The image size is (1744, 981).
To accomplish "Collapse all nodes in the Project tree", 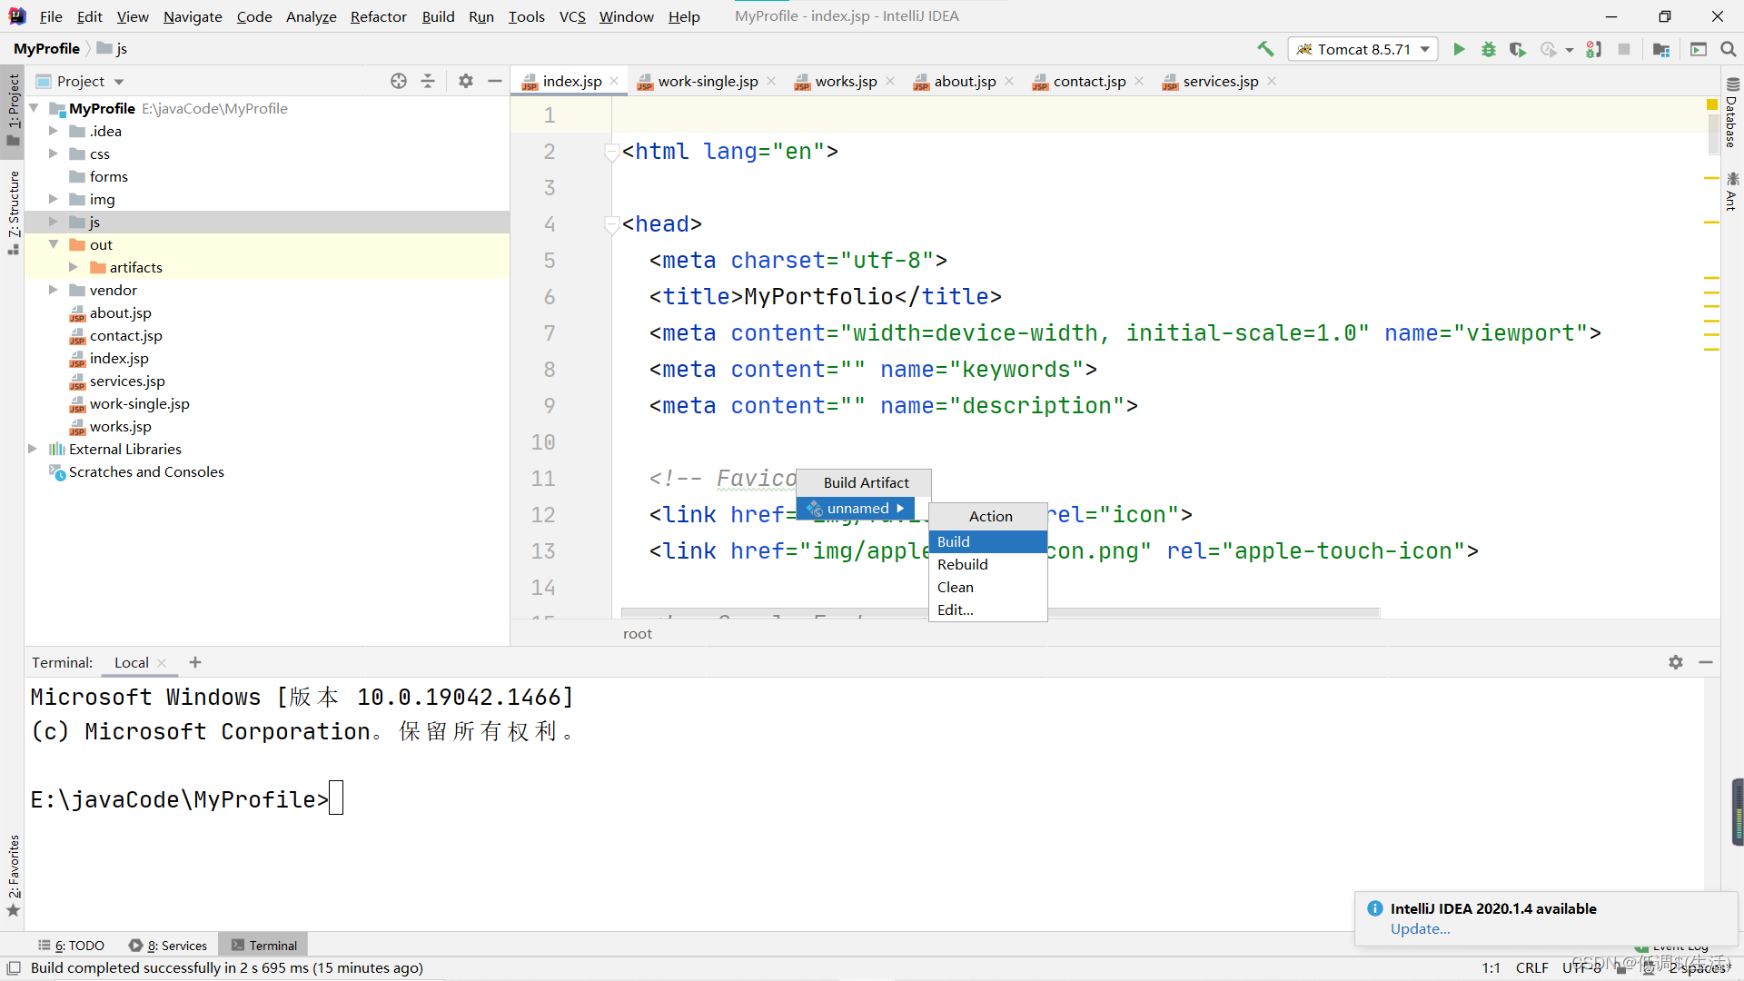I will [428, 80].
